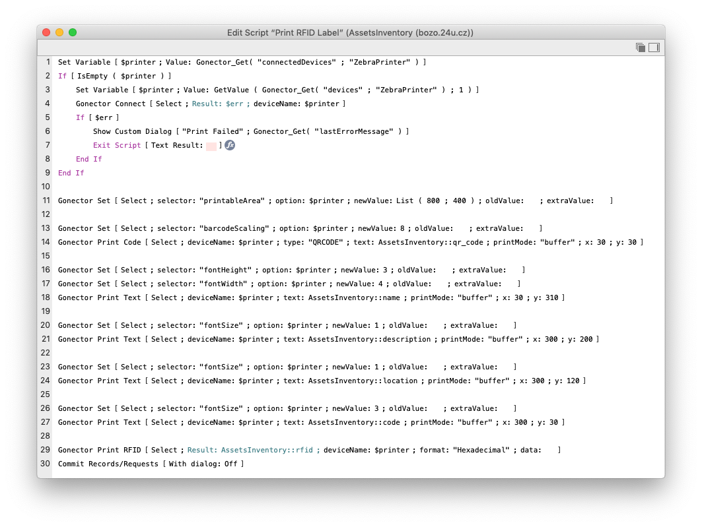
Task: Click the Result: $err parameter on line 4
Action: click(221, 104)
